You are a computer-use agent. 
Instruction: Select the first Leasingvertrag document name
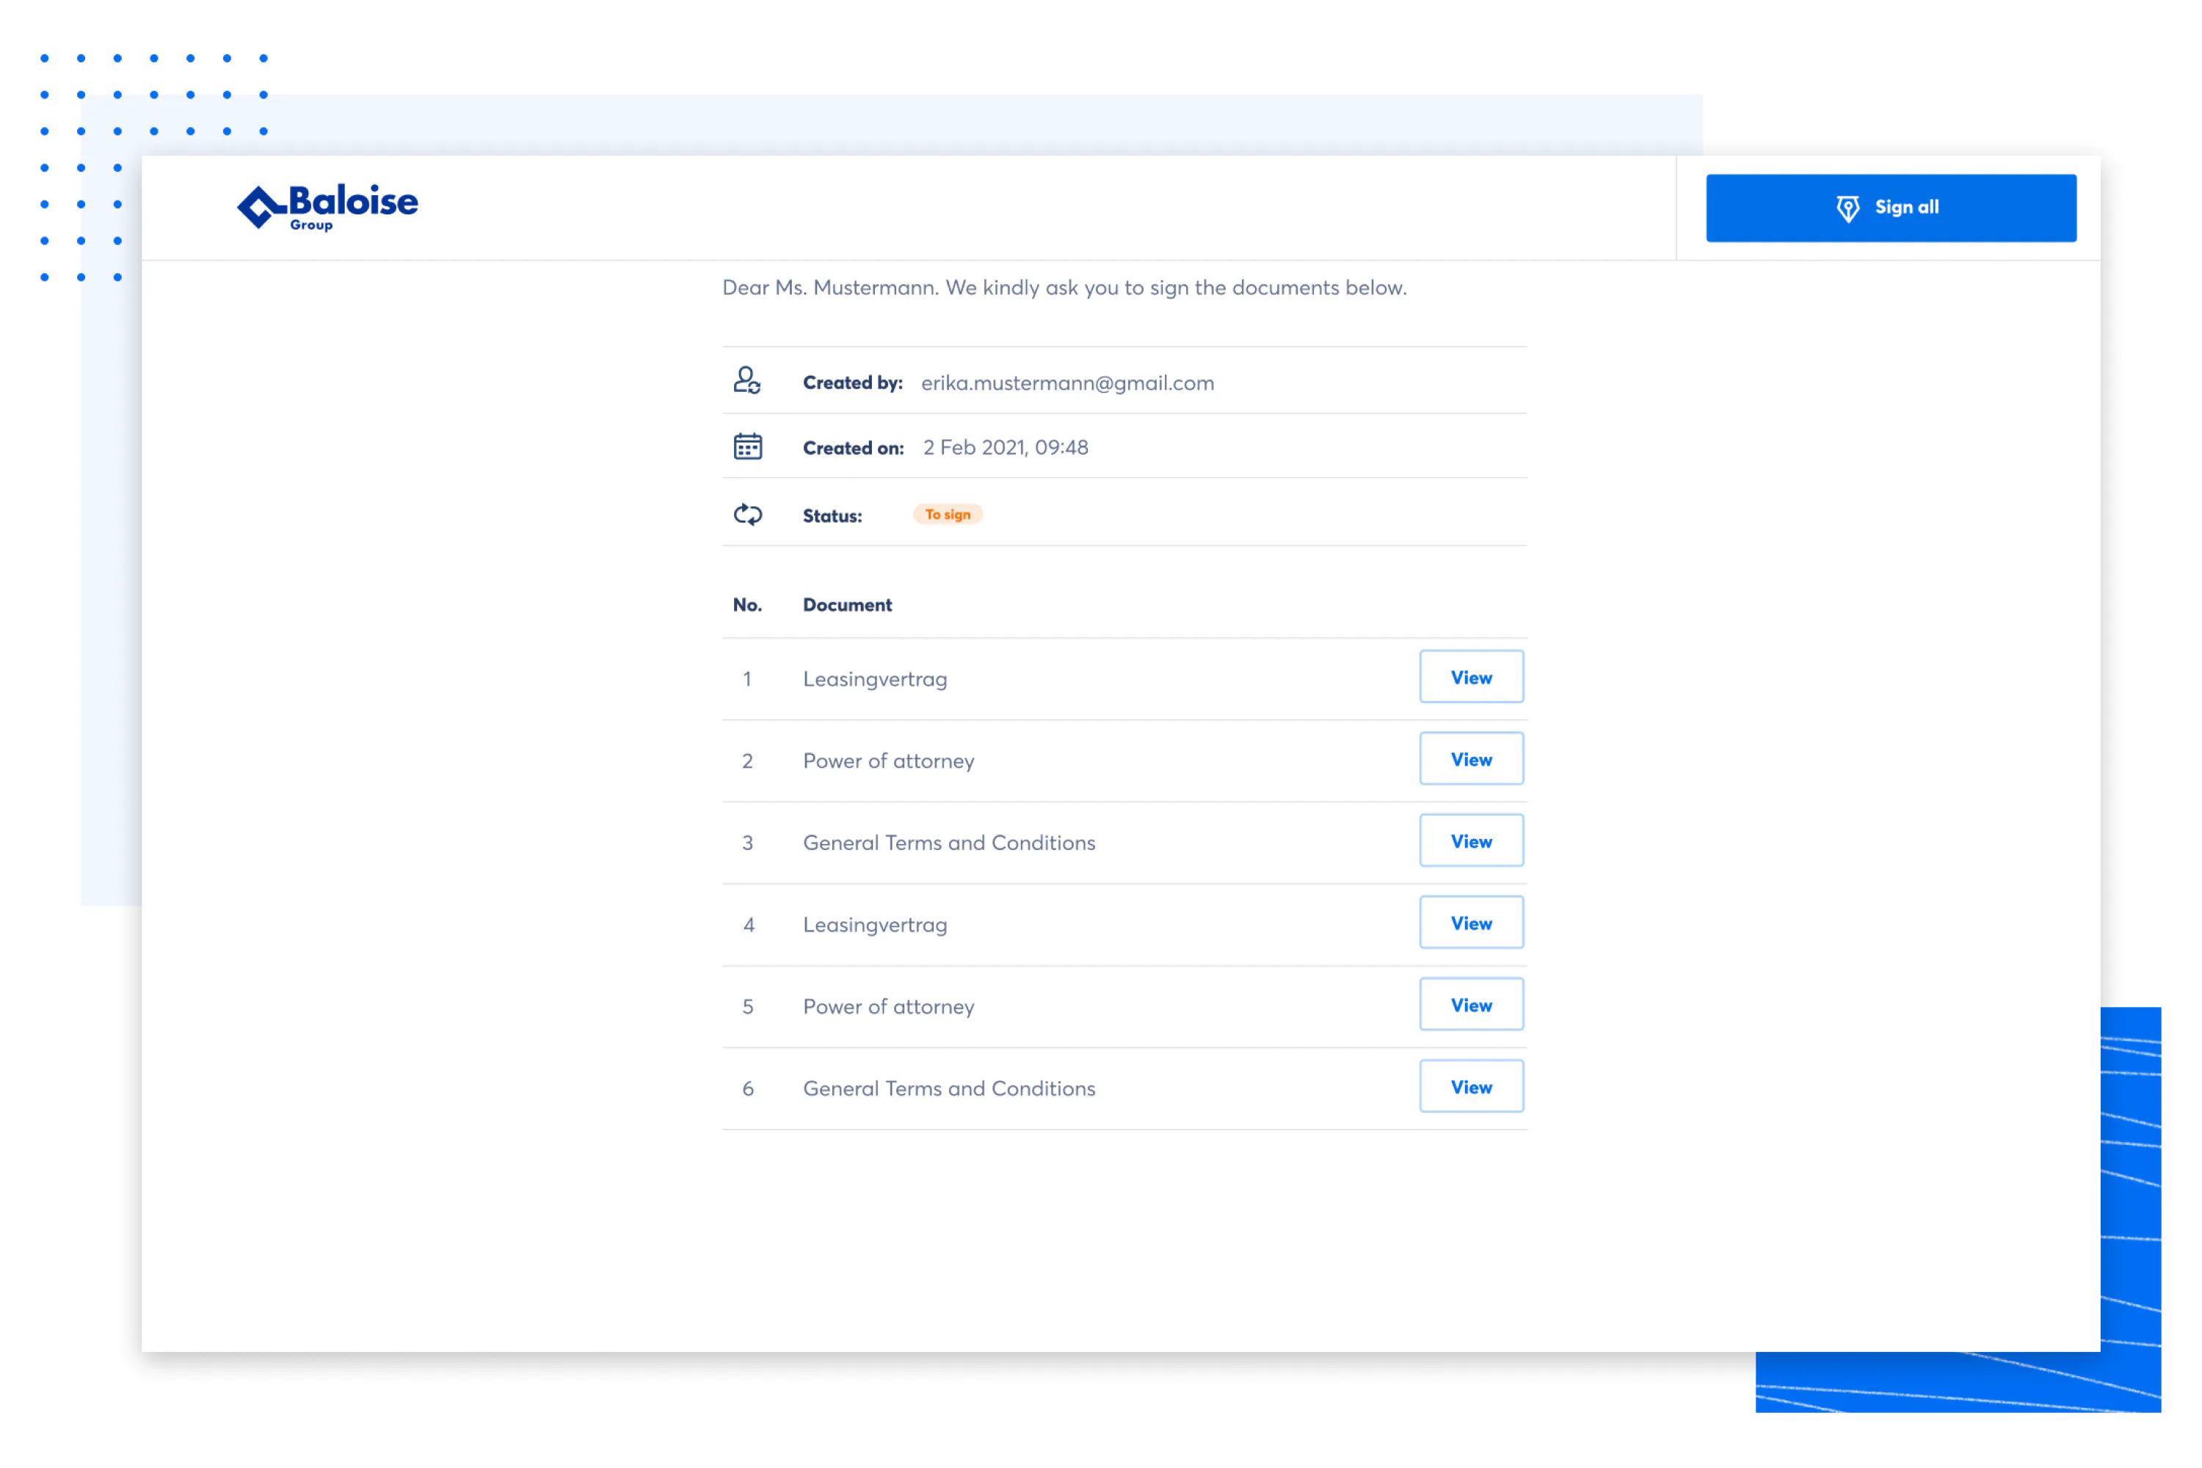click(874, 679)
